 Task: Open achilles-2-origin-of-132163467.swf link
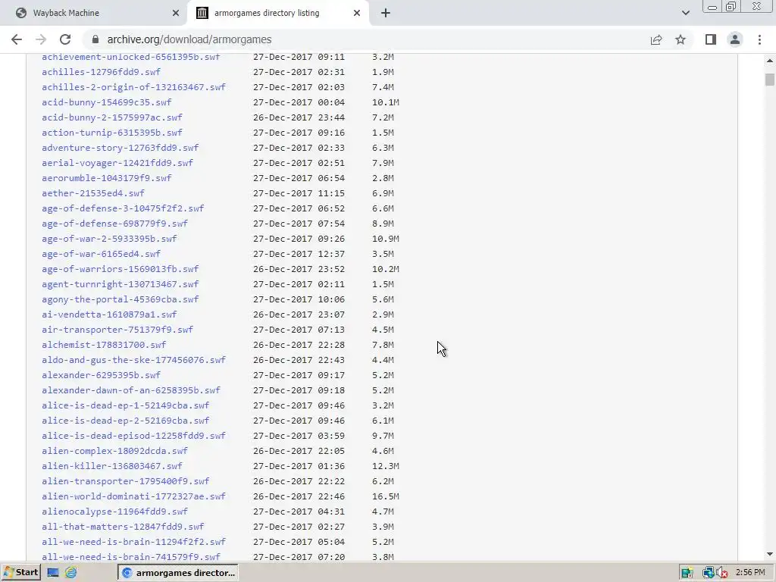(133, 87)
